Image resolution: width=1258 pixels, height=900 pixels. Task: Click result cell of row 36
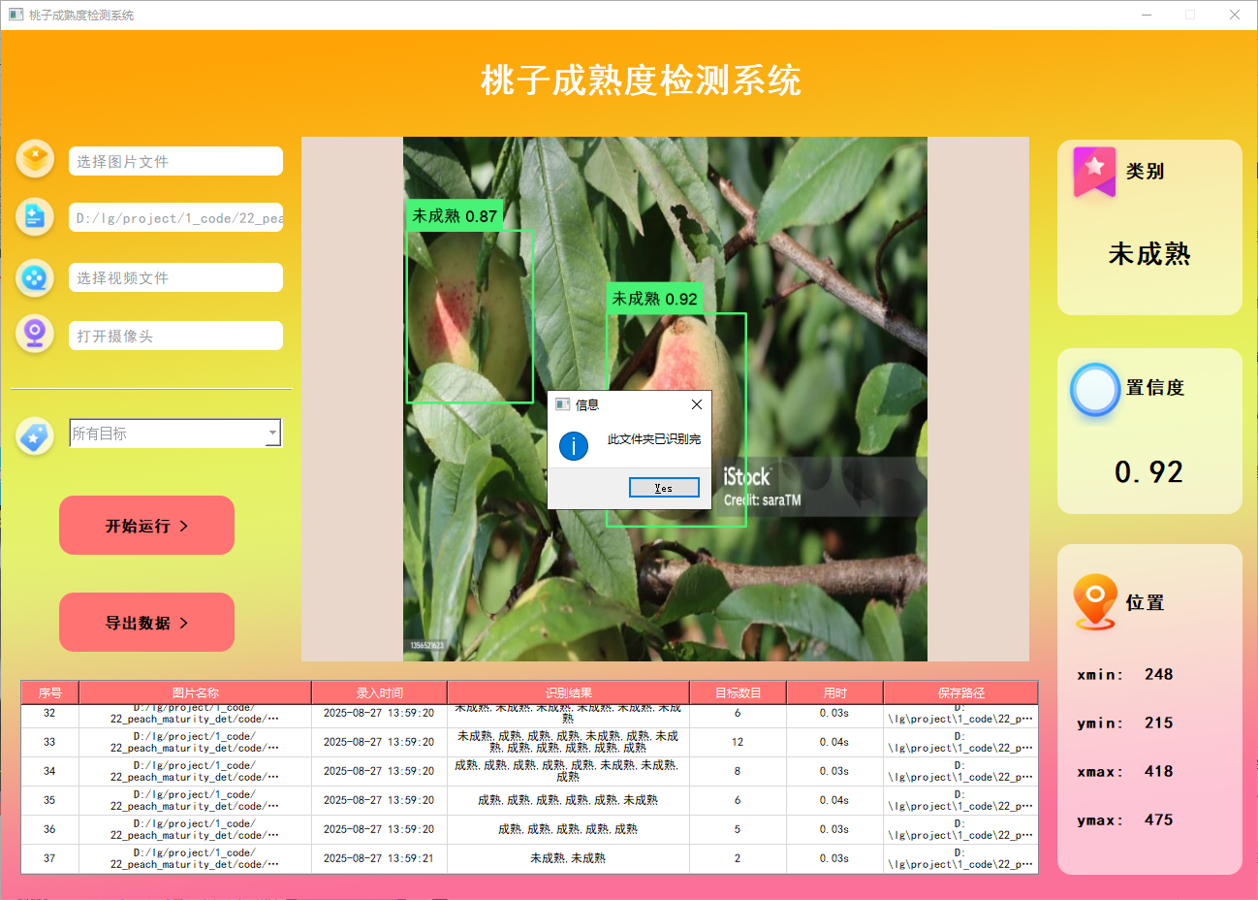pyautogui.click(x=568, y=829)
